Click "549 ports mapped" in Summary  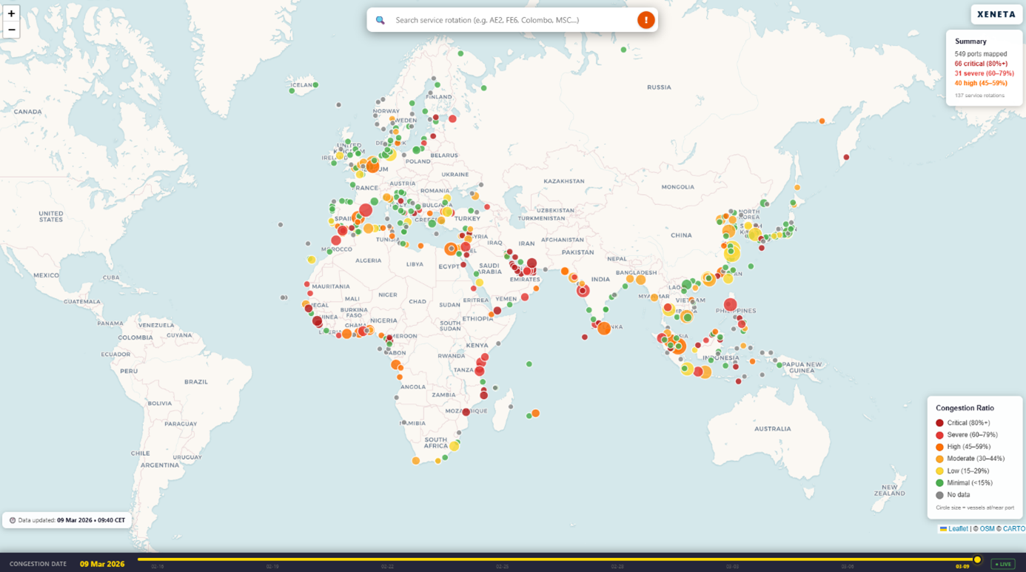981,54
